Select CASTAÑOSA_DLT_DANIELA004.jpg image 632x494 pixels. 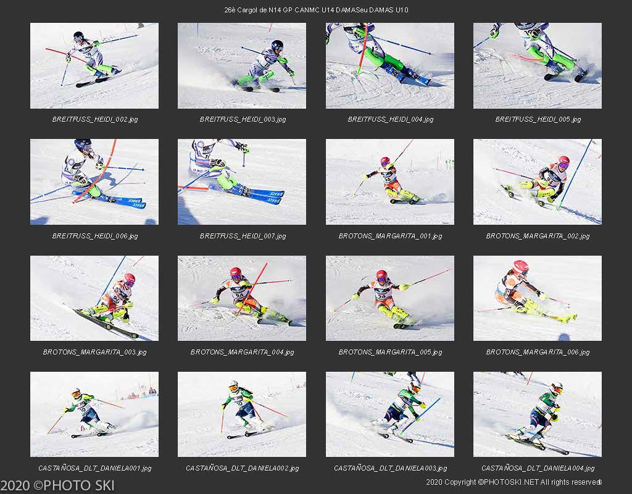point(538,414)
